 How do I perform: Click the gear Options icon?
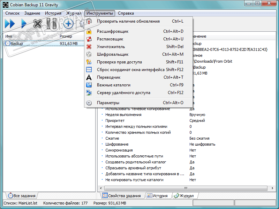coord(89,103)
